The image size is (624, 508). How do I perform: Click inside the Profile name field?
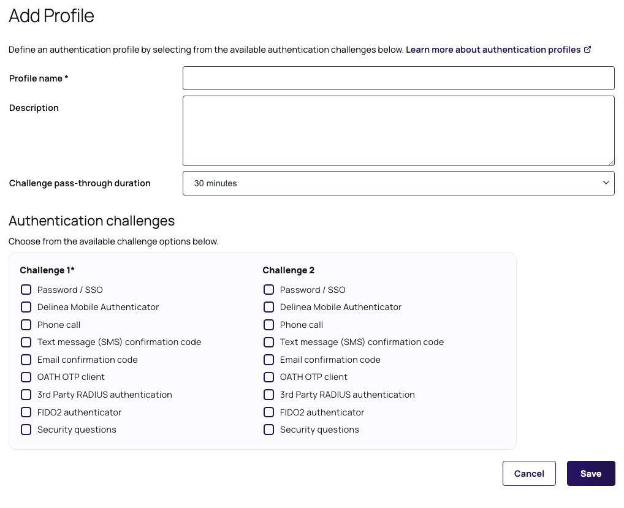click(398, 78)
